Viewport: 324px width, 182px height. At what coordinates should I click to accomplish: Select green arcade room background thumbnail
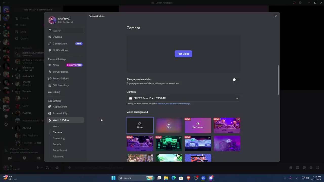point(169,144)
